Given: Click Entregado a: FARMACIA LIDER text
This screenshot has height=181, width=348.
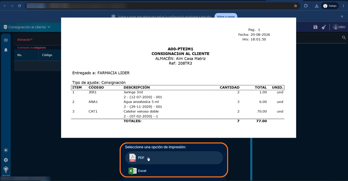Looking at the screenshot, I should (x=101, y=73).
